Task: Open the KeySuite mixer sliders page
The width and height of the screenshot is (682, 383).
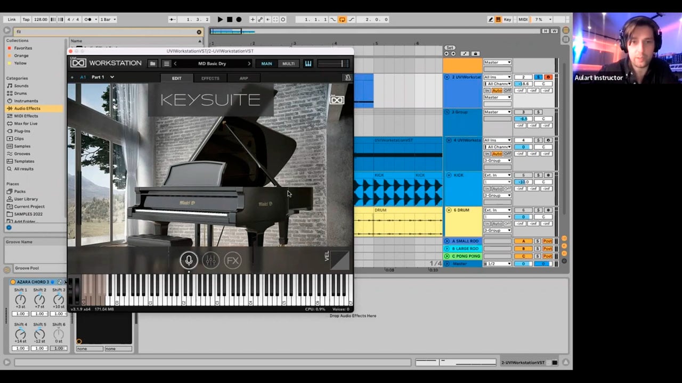Action: point(210,260)
